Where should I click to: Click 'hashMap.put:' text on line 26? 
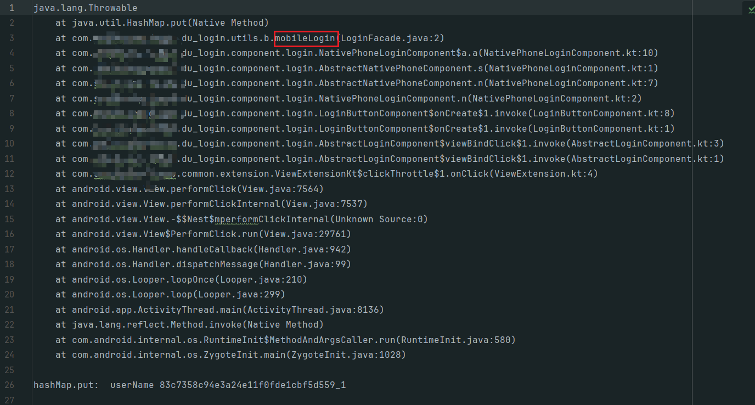[x=66, y=385]
